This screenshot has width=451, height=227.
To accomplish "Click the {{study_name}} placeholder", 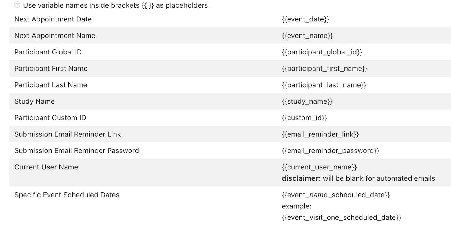I will tap(307, 101).
